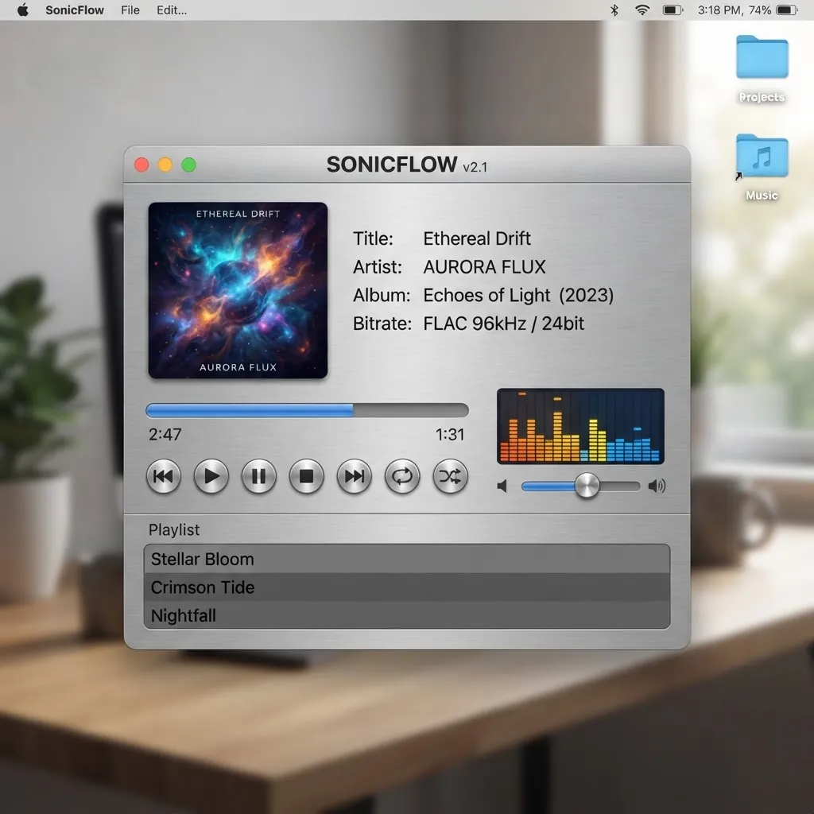
Task: Open the Edit menu
Action: point(172,10)
